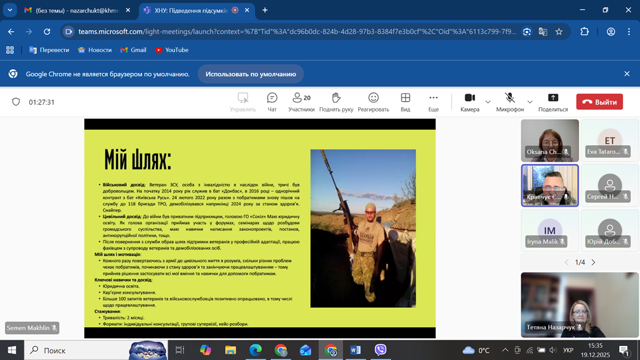Screen dimensions: 640x360
Task: Unmute the microphone
Action: [x=509, y=101]
